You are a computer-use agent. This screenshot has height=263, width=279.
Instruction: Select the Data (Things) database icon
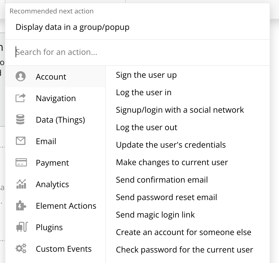click(21, 119)
